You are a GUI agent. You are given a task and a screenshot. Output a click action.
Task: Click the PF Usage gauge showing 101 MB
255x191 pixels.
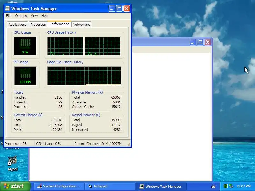coord(25,76)
